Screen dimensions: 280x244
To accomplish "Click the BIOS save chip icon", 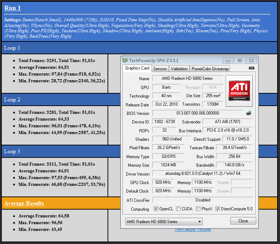I will point(248,113).
